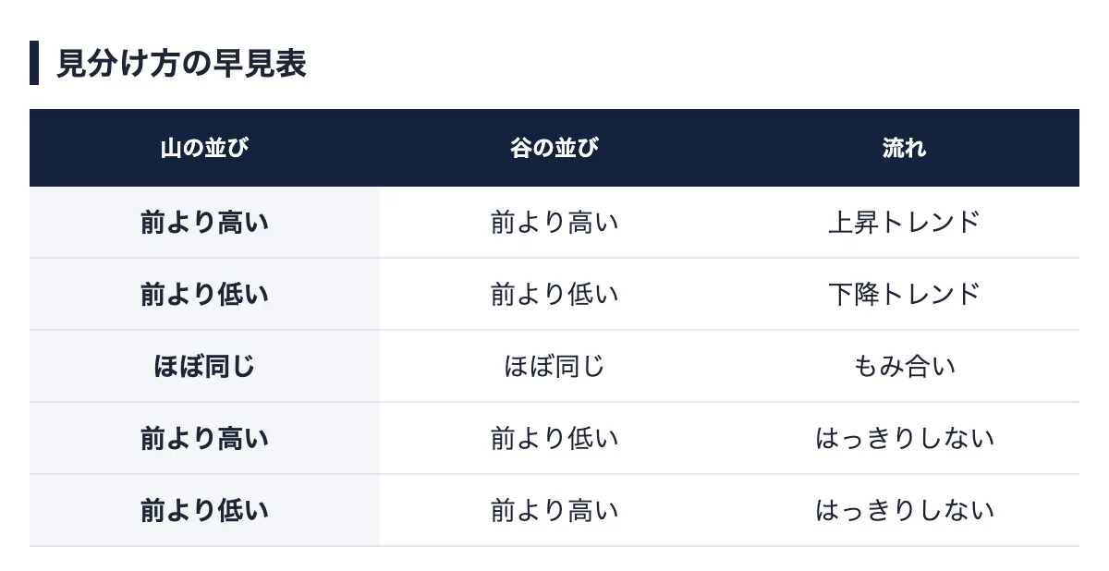Select the 谷の並び column header
Screen dimensions: 1109x571
coord(554,148)
